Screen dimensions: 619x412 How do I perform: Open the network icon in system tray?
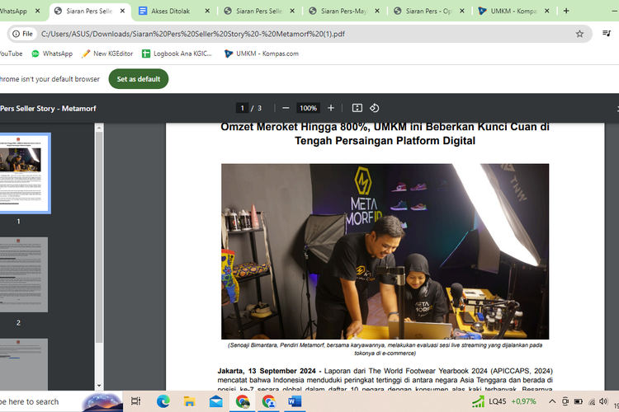(592, 401)
